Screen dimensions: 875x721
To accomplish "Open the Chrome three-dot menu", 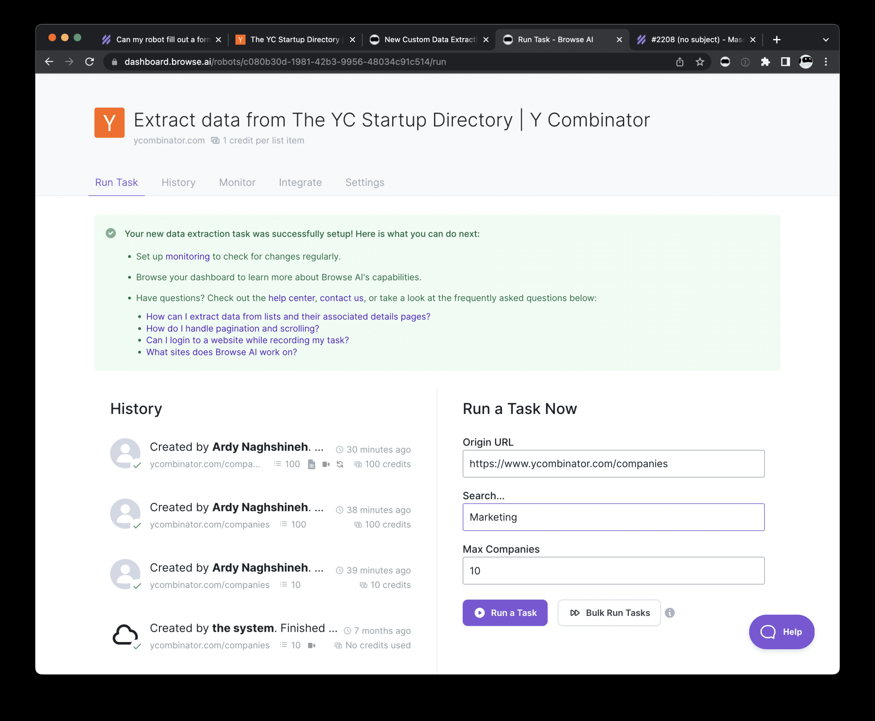I will 826,62.
